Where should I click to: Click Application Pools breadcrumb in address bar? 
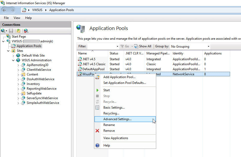(61, 10)
